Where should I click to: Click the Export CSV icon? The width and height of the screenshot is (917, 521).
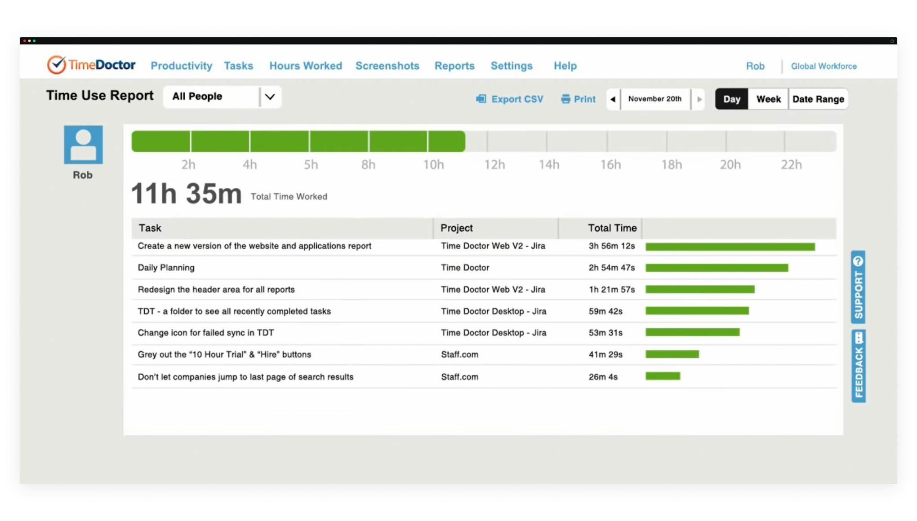(x=481, y=99)
